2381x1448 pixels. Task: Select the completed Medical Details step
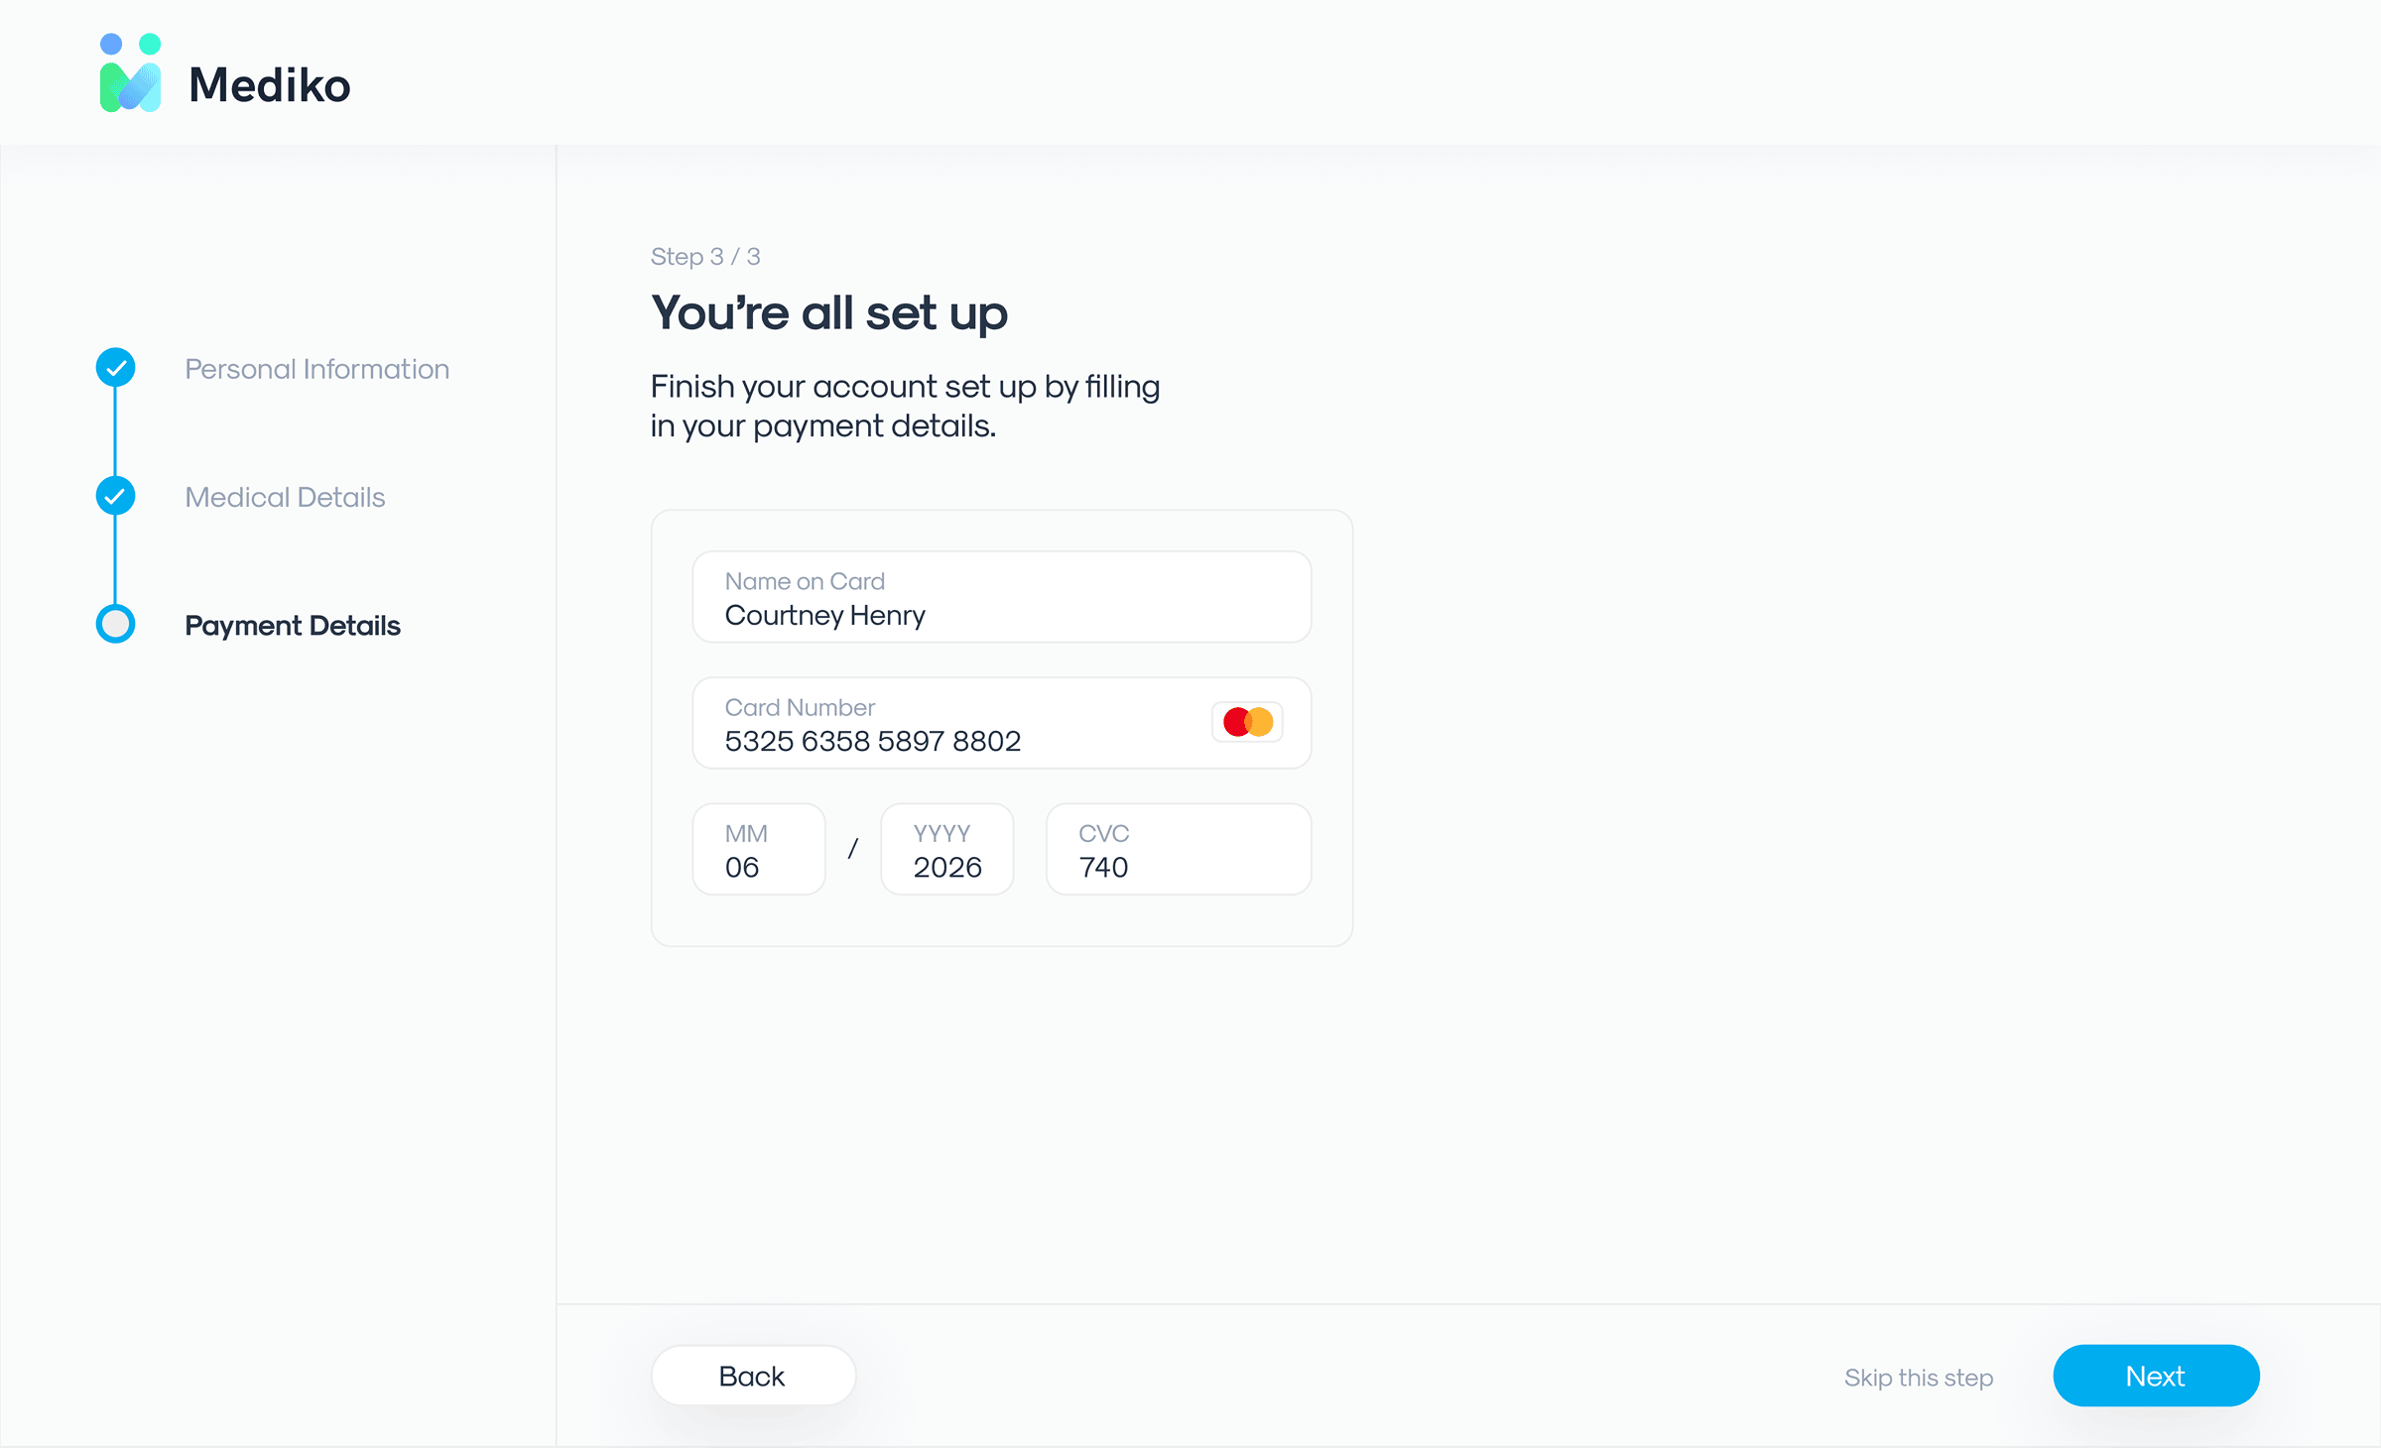(285, 497)
